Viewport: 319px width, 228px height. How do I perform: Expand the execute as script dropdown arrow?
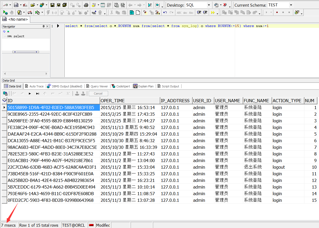[24, 12]
